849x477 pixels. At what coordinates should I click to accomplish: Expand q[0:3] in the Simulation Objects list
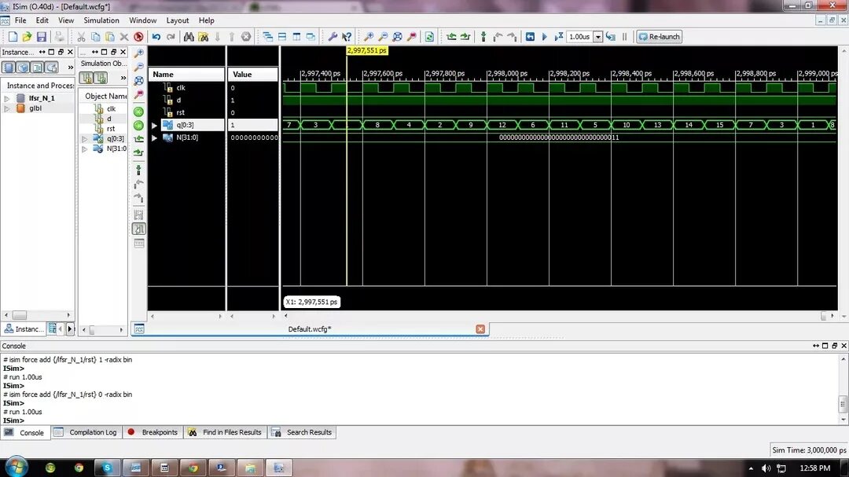click(x=85, y=139)
